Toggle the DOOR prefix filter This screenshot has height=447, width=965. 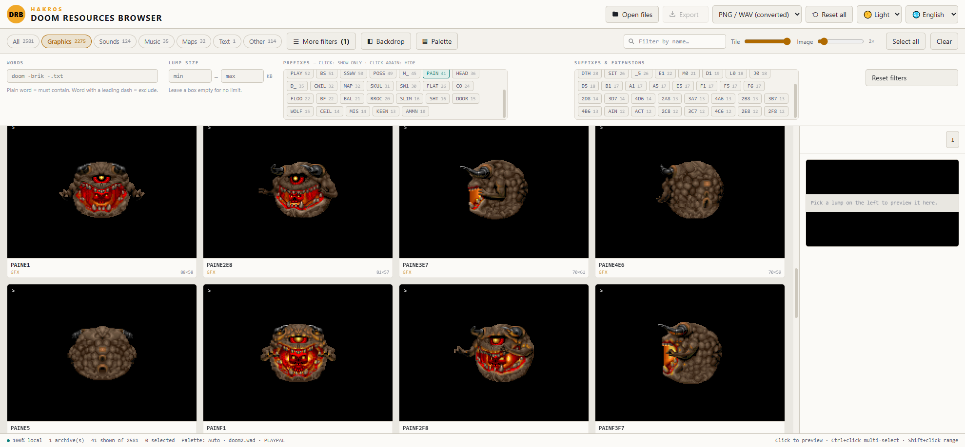click(466, 99)
